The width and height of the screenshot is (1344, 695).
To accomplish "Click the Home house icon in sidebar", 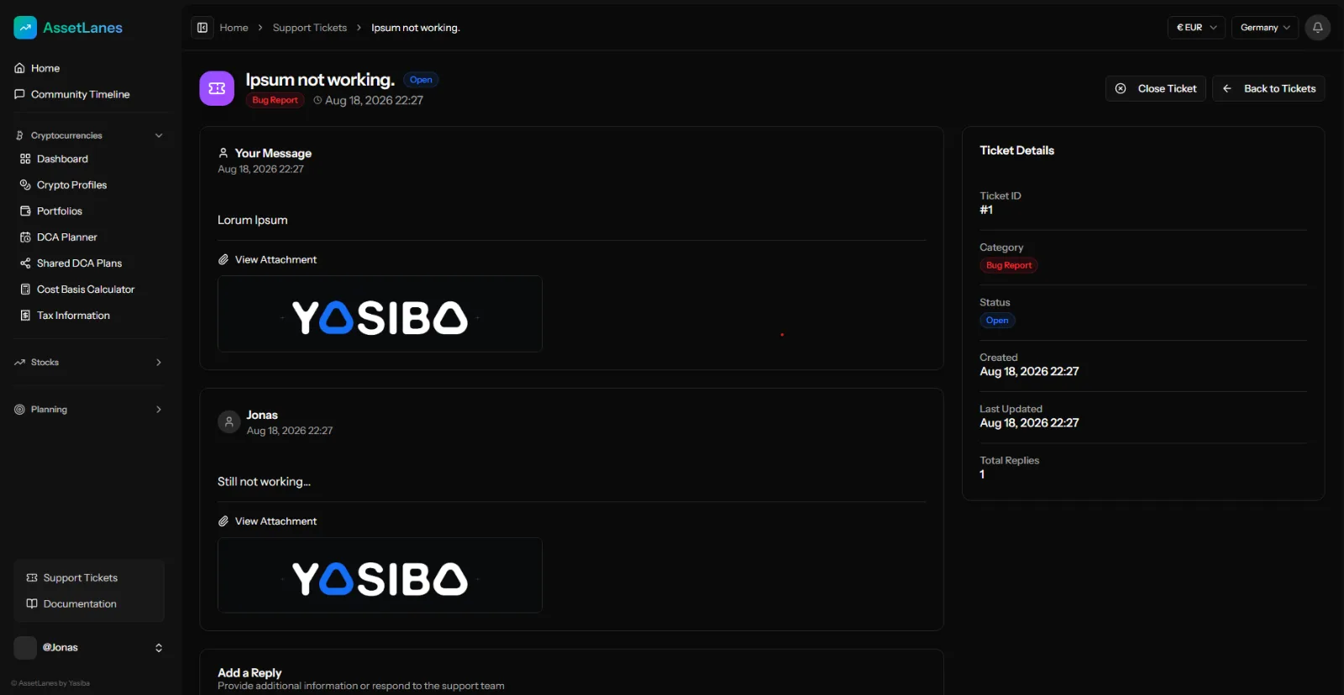I will point(19,68).
